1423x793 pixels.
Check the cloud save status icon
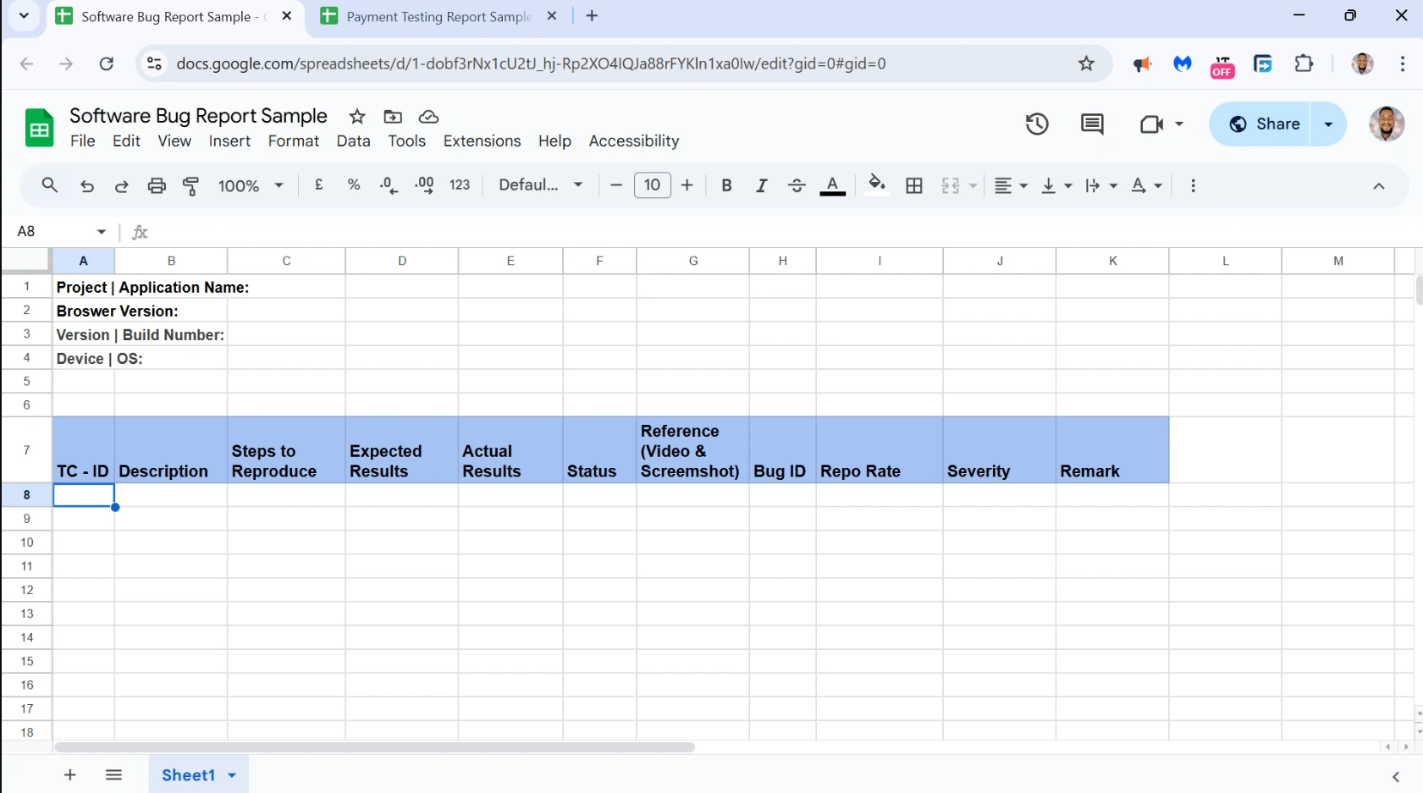pos(428,117)
